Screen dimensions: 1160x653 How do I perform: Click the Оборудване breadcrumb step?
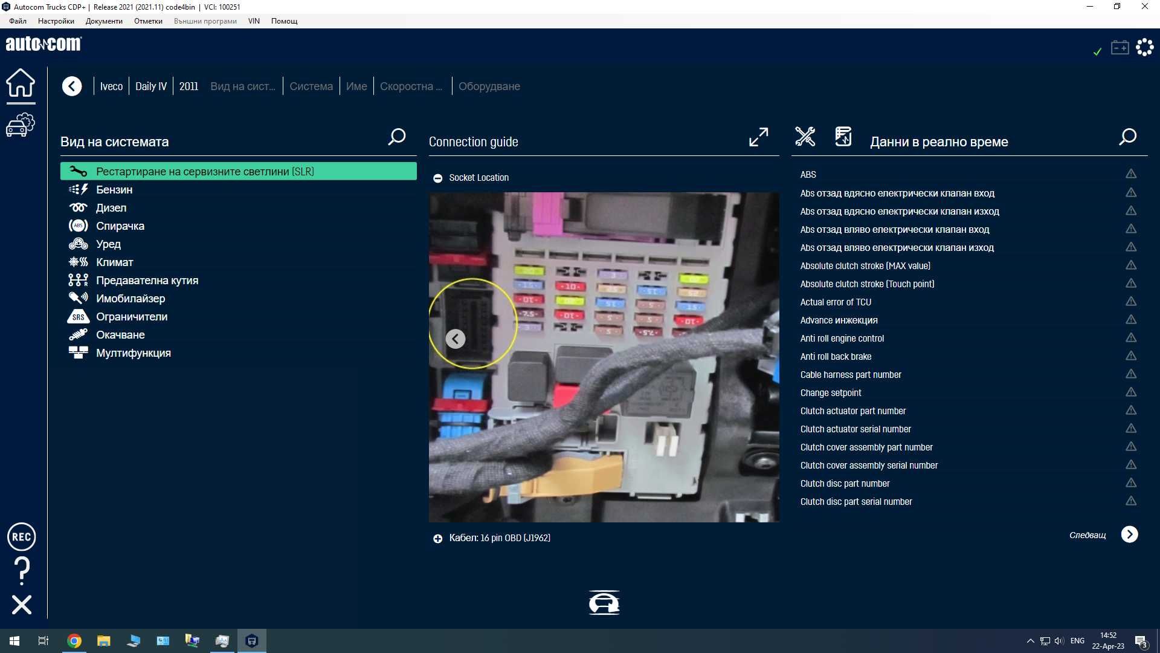click(x=489, y=86)
